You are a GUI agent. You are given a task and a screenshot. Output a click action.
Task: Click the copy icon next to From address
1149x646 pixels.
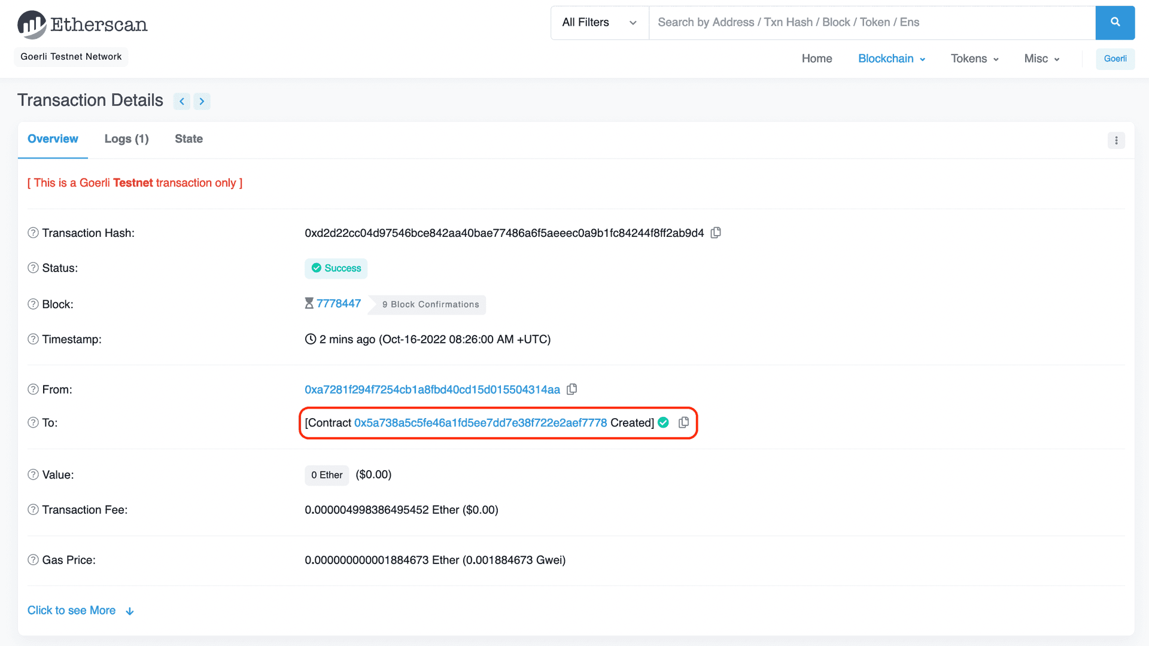[575, 389]
